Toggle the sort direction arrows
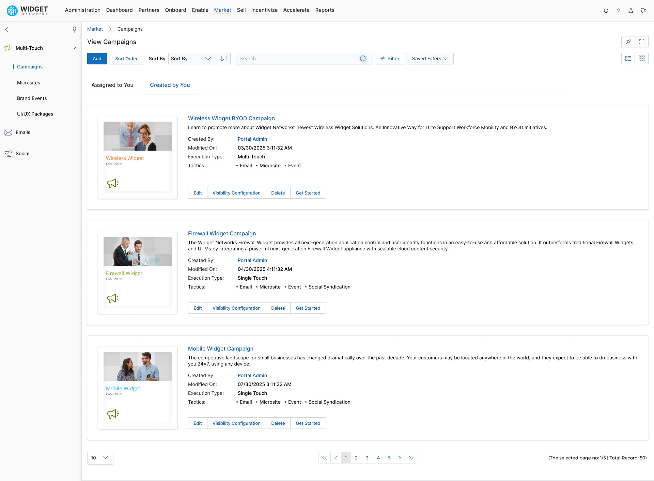 click(x=224, y=58)
